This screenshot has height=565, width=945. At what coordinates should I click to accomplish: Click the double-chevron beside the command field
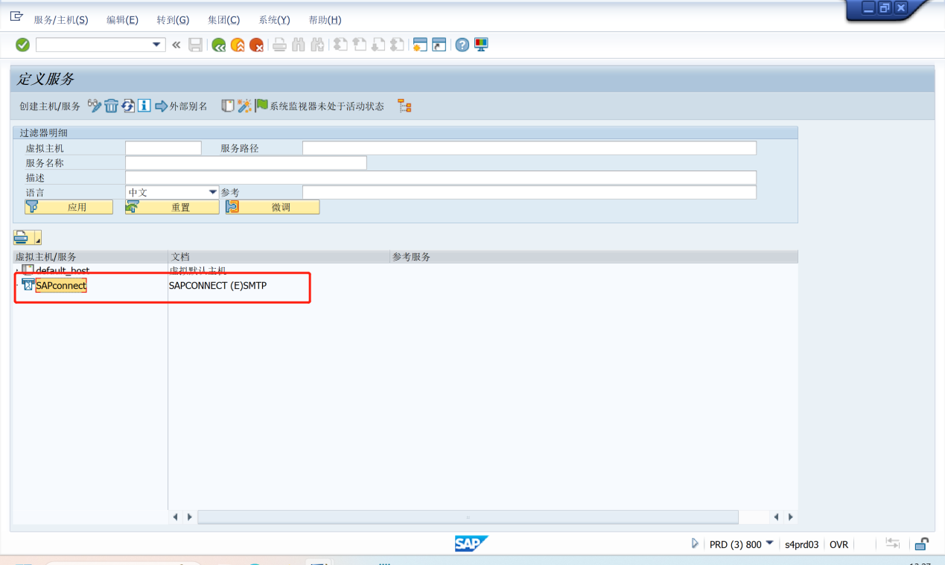click(176, 45)
